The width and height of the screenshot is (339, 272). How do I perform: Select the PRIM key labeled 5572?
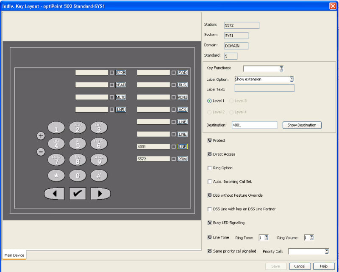[x=183, y=159]
